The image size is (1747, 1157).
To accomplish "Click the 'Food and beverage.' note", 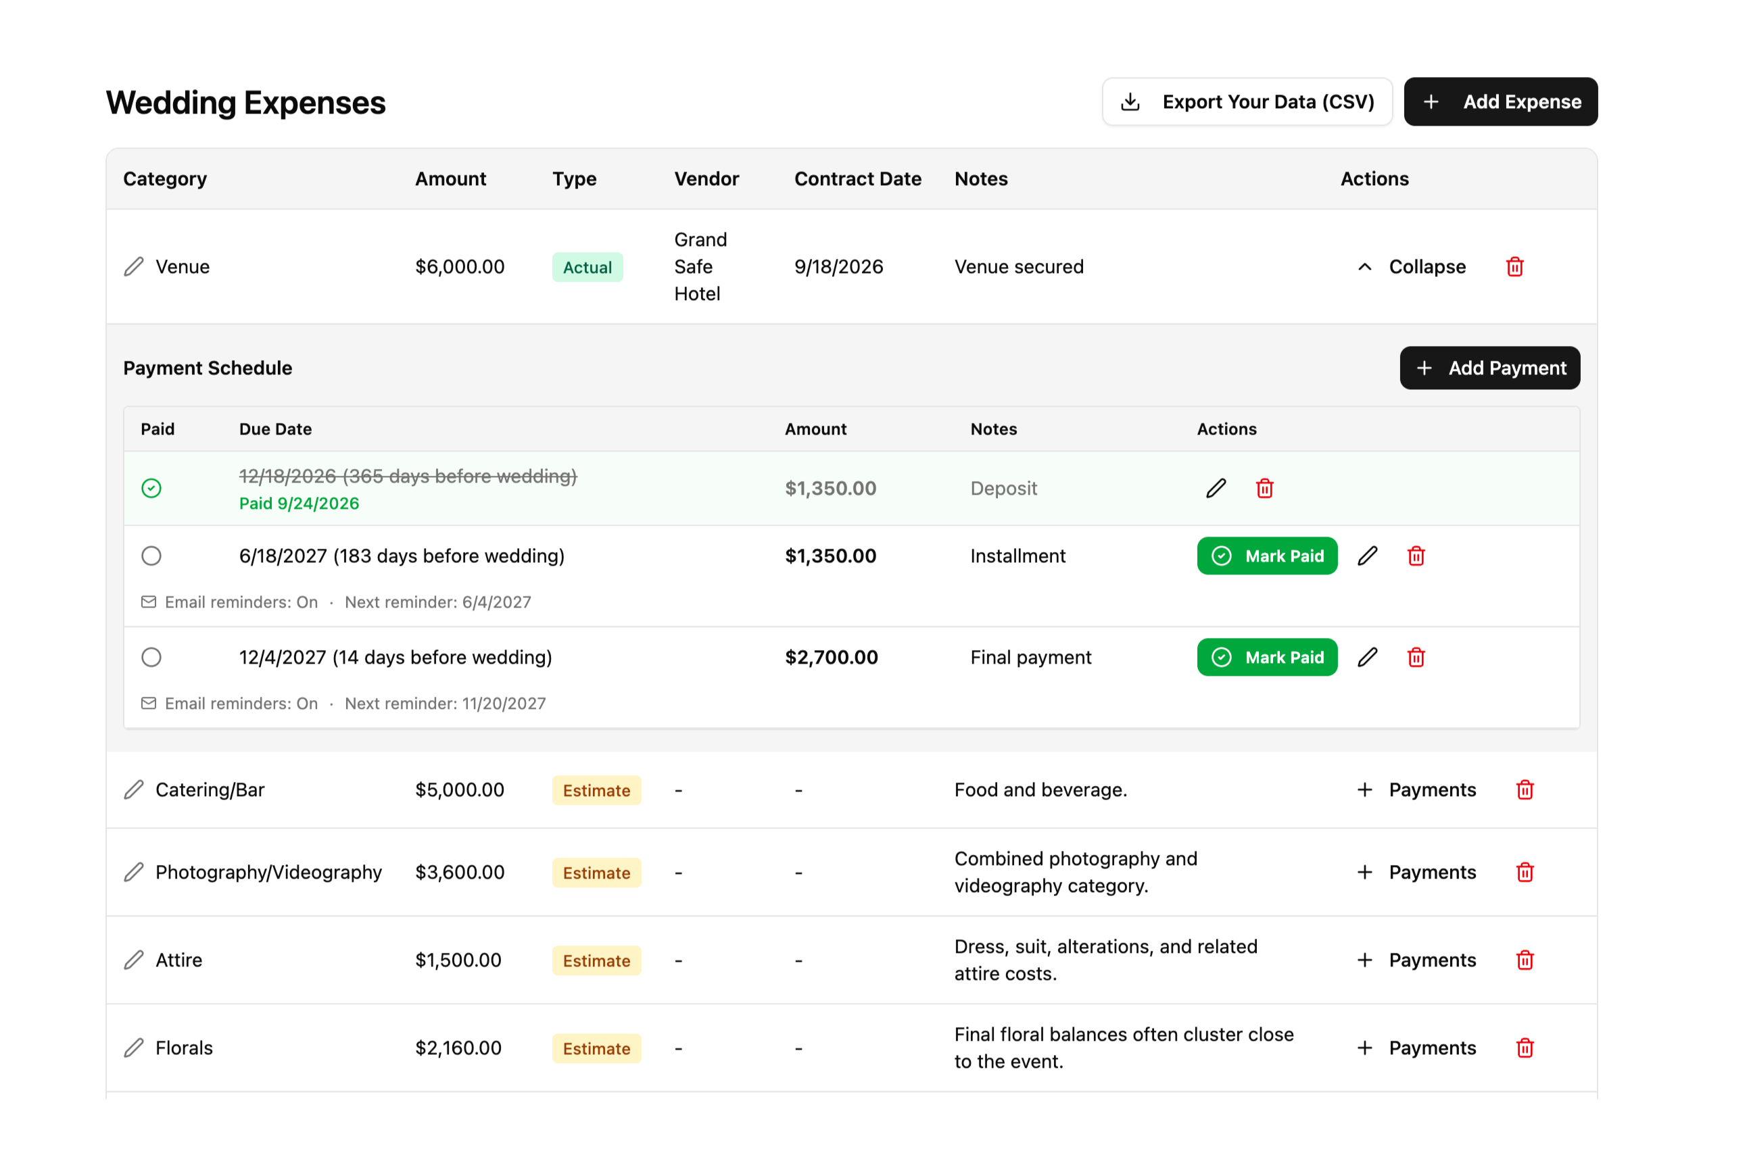I will (x=1040, y=790).
